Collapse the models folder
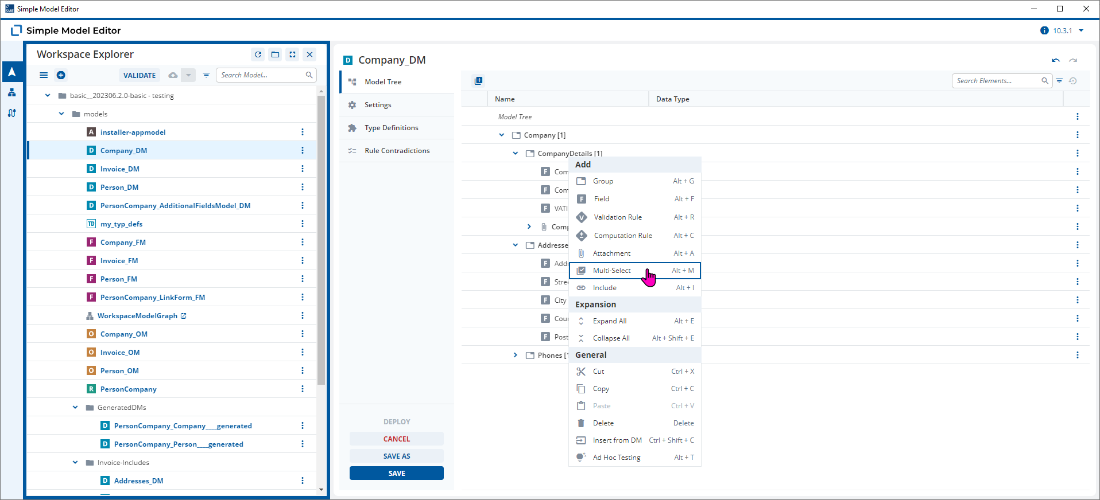The width and height of the screenshot is (1100, 500). click(x=61, y=114)
